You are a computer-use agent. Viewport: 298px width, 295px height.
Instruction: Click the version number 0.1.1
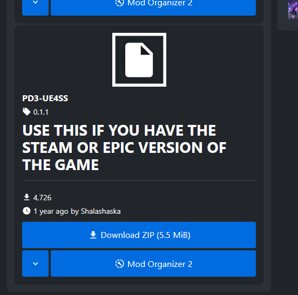(x=41, y=112)
